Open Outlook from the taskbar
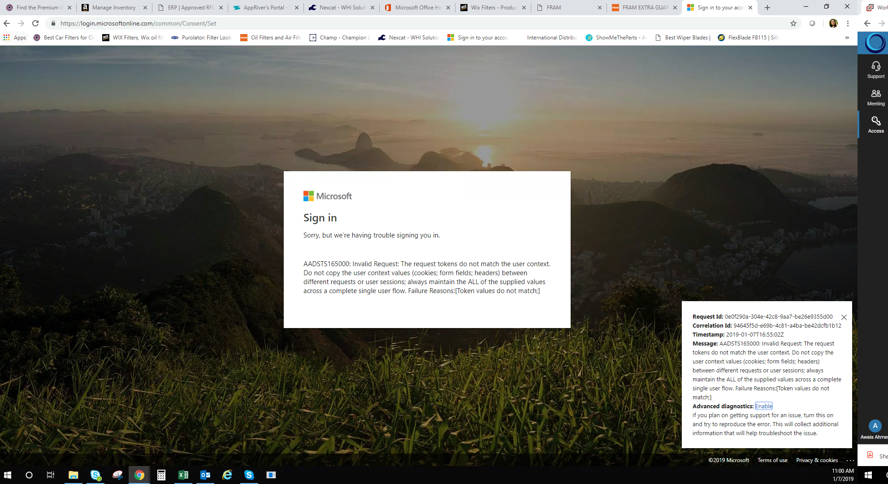 point(205,475)
